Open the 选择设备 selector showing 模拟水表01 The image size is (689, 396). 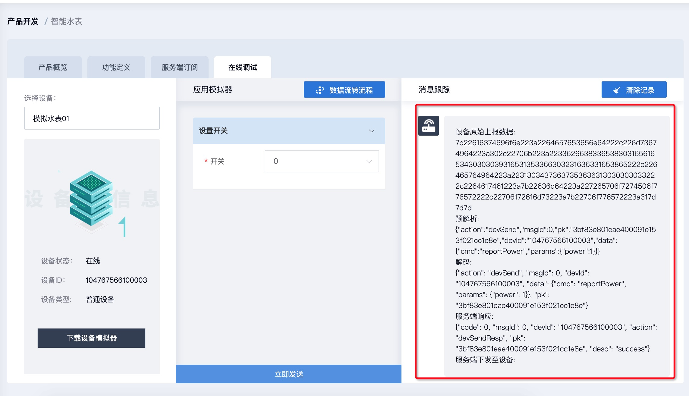(92, 118)
